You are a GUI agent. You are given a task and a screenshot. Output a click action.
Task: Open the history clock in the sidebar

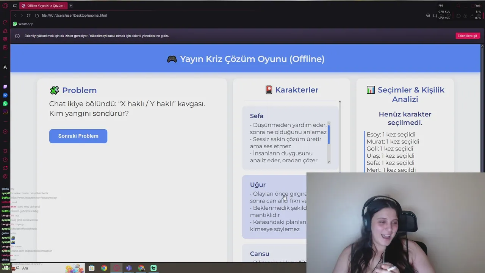click(x=5, y=160)
